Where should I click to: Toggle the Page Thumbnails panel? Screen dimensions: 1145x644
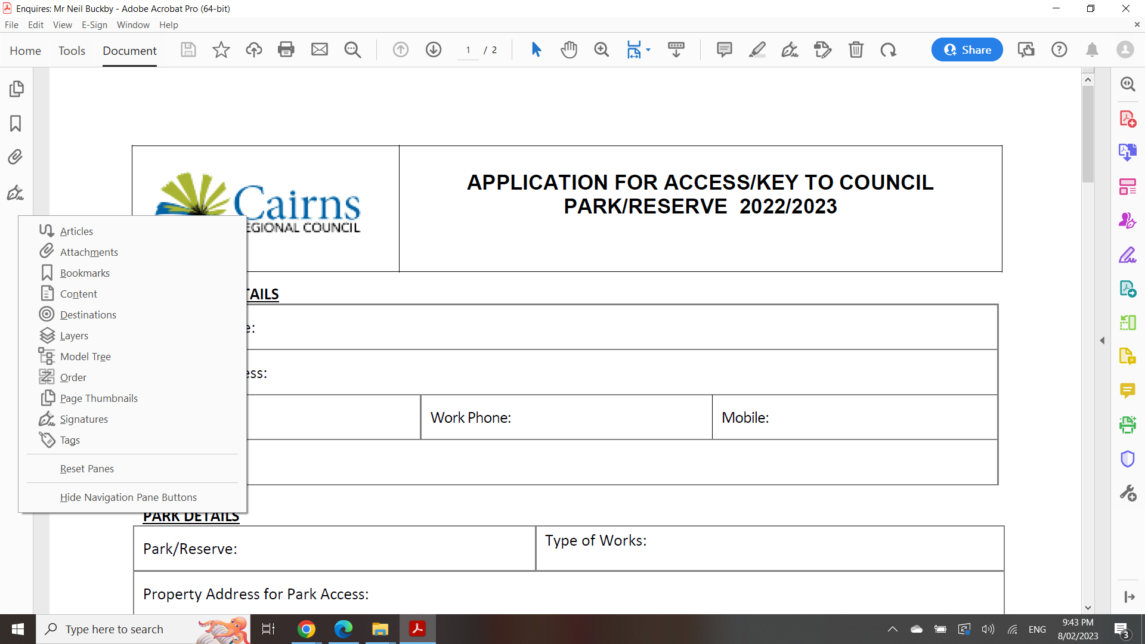point(99,397)
